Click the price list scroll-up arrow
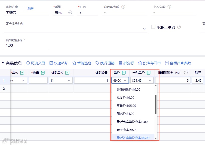This screenshot has height=145, width=205. [156, 85]
